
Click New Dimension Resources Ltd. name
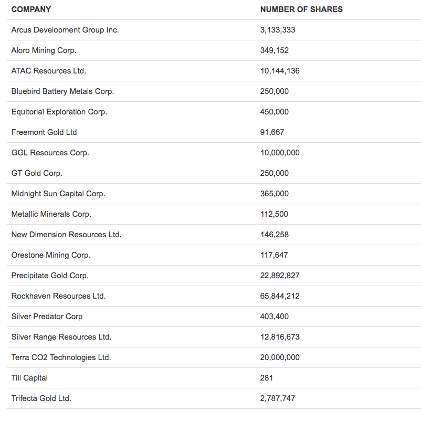66,235
